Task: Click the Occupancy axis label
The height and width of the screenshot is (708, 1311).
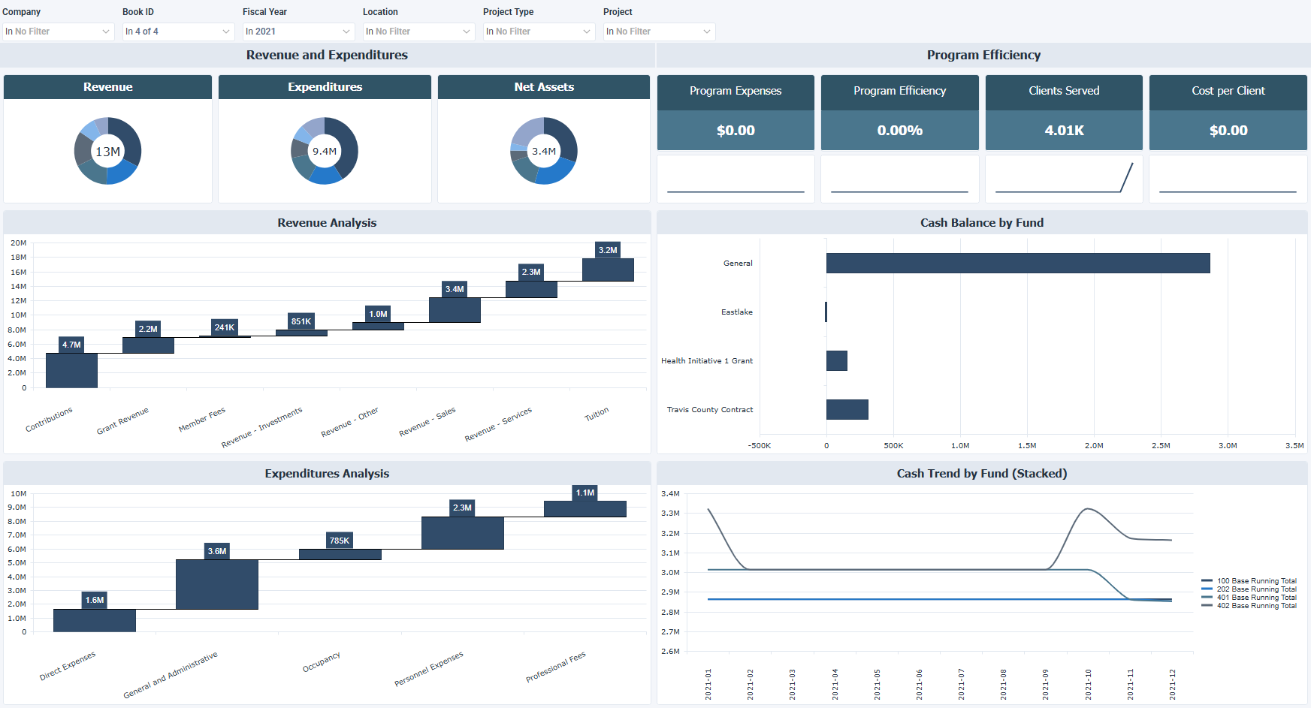Action: click(322, 662)
